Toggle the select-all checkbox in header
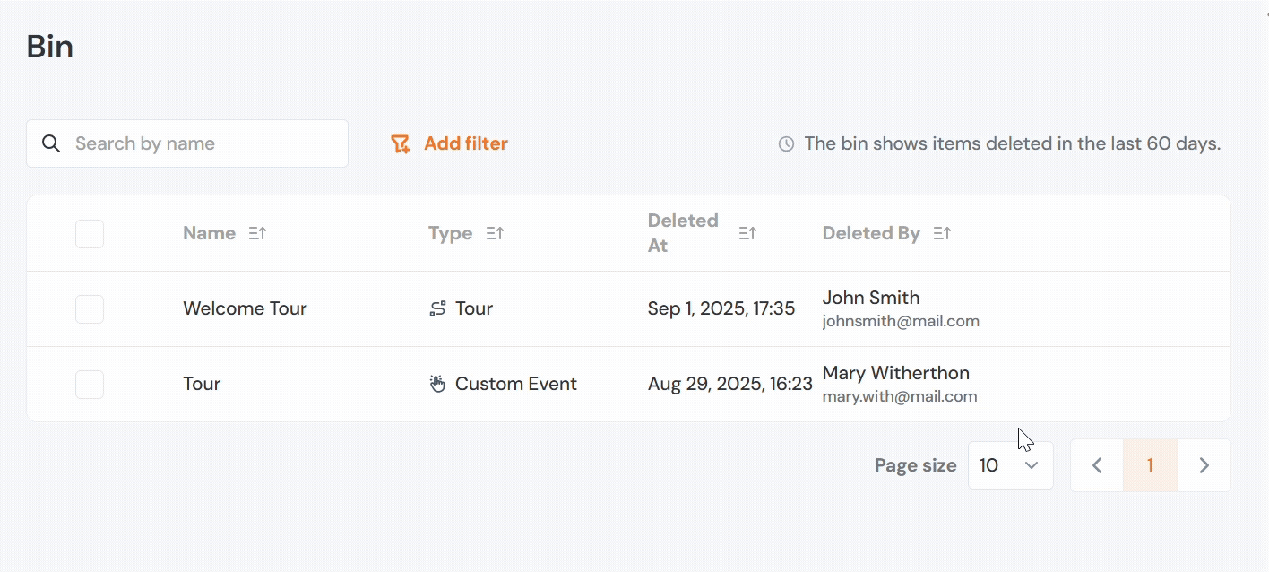Screen dimensions: 1269x572 pos(90,234)
